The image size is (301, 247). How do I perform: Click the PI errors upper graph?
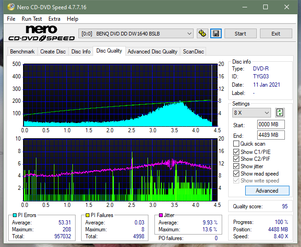120,95
